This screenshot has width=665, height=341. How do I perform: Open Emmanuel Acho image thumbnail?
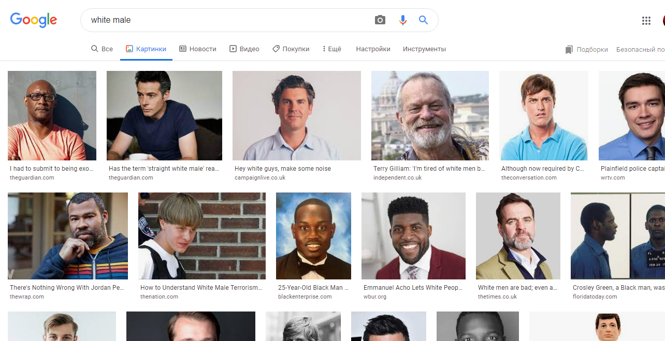(x=413, y=236)
